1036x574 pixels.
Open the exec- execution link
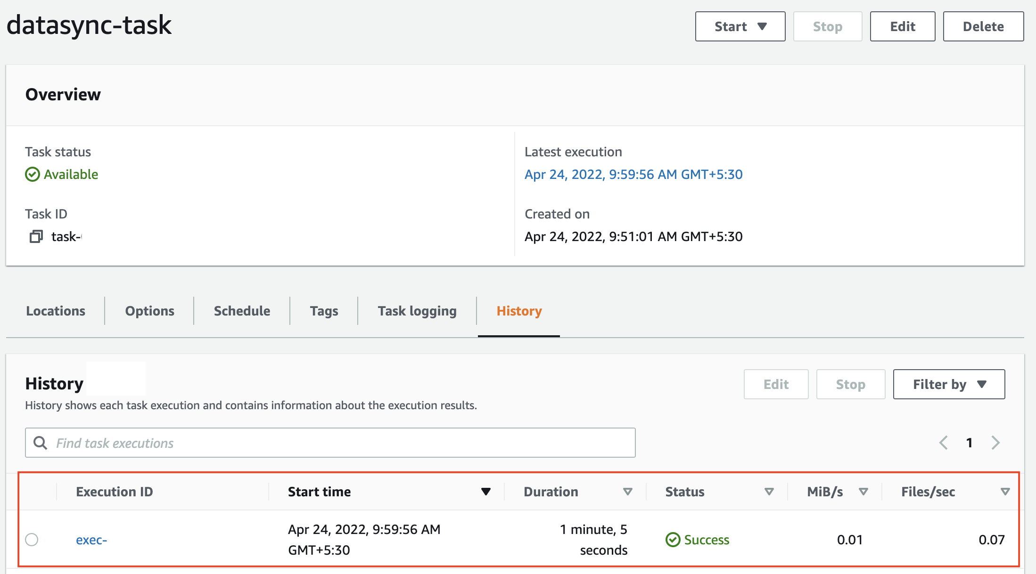click(x=91, y=540)
